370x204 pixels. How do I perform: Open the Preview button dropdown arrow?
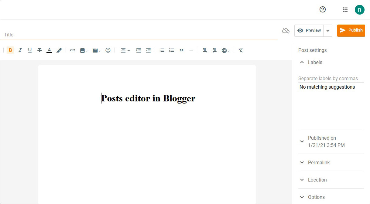pyautogui.click(x=328, y=31)
